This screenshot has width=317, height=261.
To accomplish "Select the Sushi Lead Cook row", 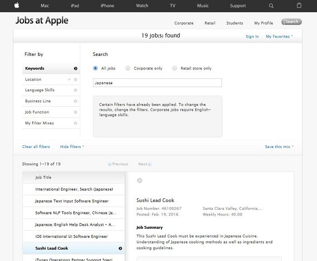I will [x=73, y=248].
